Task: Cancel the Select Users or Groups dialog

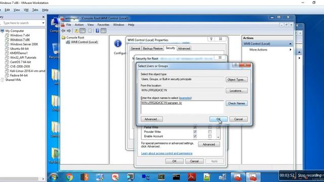Action: [x=238, y=119]
